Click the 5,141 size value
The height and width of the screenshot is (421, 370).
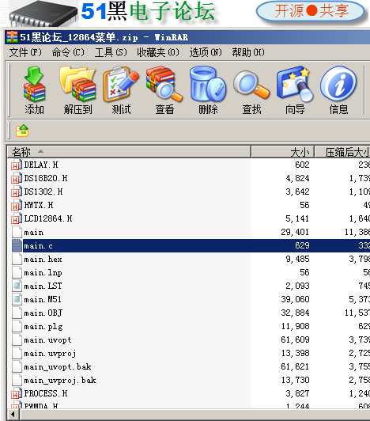click(297, 218)
